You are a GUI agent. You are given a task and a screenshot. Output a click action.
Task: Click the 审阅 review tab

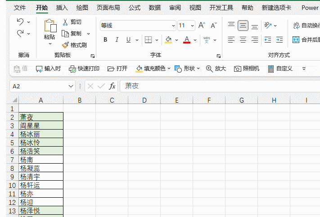pos(175,8)
